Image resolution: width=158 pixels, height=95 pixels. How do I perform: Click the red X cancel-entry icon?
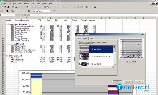click(25, 15)
